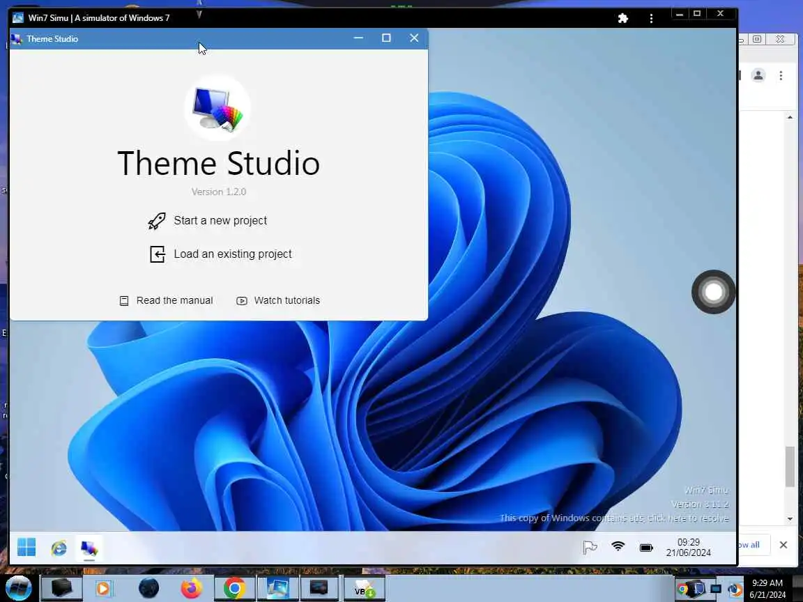This screenshot has height=602, width=803.
Task: Click the book icon beside Read the manual
Action: tap(124, 301)
